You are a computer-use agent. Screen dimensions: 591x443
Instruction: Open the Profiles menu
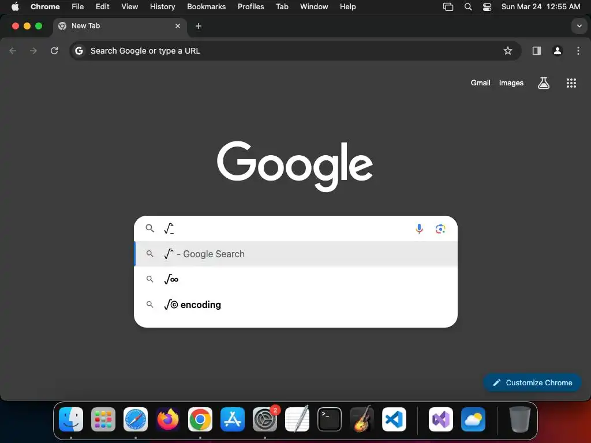250,6
